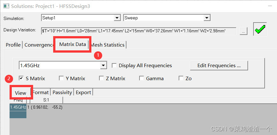Click the green checkmark validation icon
The height and width of the screenshot is (135, 277).
260,29
